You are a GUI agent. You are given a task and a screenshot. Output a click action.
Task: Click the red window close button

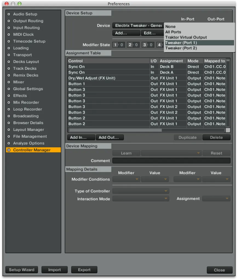pyautogui.click(x=7, y=4)
